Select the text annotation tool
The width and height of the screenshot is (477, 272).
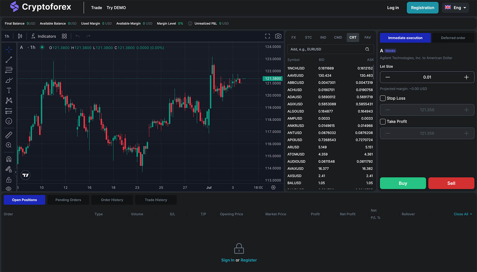pos(9,90)
